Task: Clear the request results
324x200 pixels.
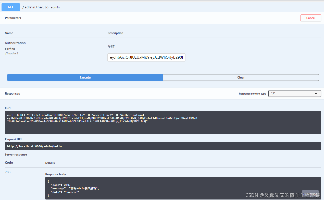Action: (x=241, y=78)
